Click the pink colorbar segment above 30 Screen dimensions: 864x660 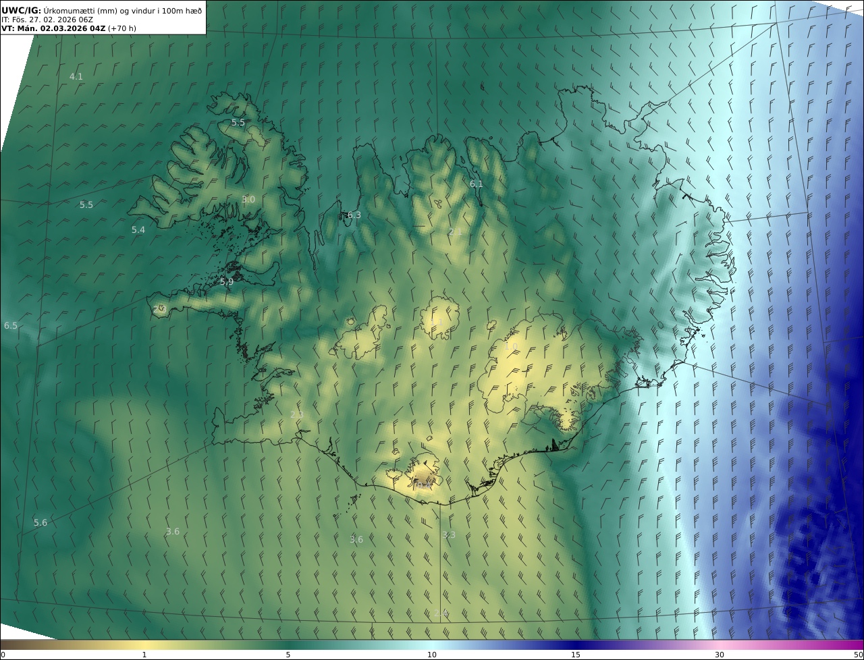pos(720,644)
